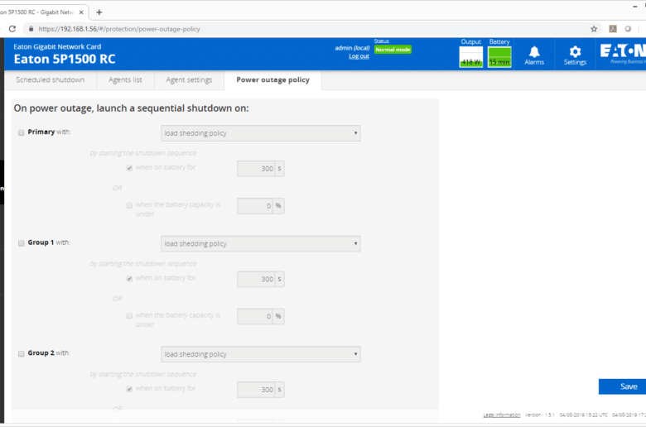Viewport: 646px width, 427px height.
Task: Switch to Agent settings tab
Action: tap(189, 80)
